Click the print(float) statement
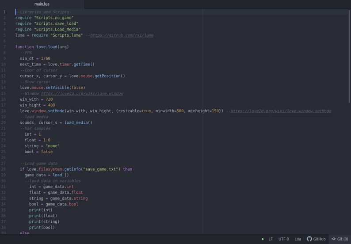The image size is (351, 244). pyautogui.click(x=43, y=216)
